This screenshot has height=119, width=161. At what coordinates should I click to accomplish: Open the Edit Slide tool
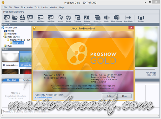[x=77, y=19]
